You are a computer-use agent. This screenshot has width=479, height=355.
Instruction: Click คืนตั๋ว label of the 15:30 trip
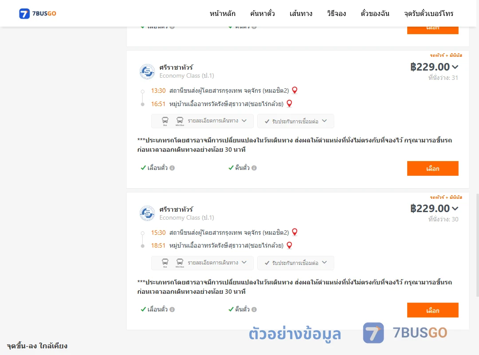[242, 309]
